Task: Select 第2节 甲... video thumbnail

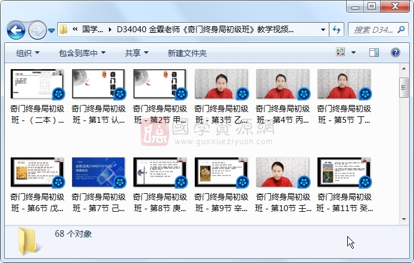Action: (x=160, y=83)
